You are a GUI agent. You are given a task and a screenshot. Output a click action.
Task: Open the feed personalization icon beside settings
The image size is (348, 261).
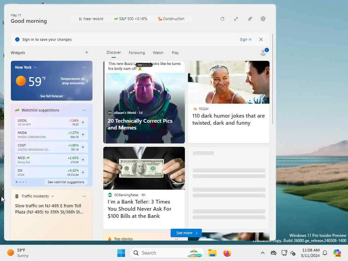250,19
